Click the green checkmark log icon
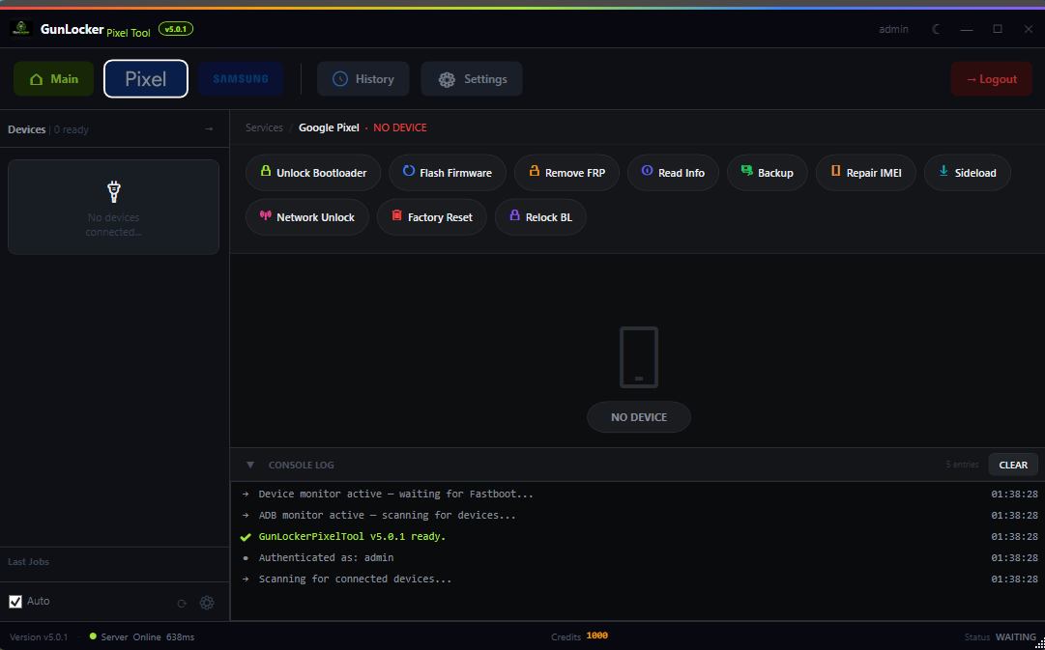This screenshot has height=650, width=1045. point(246,537)
